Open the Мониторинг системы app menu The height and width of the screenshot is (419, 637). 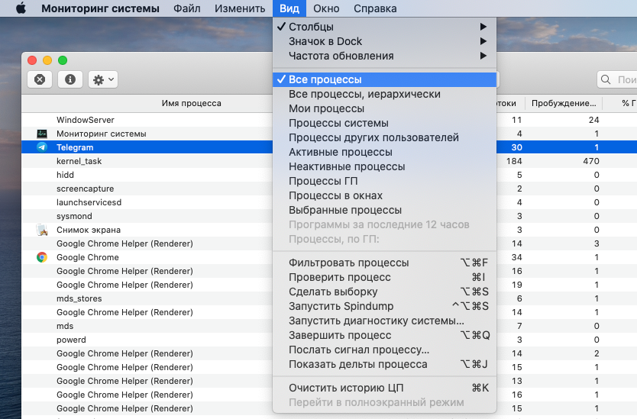[x=100, y=8]
